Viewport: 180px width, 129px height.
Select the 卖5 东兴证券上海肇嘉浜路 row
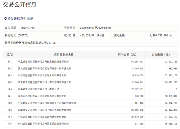(91, 124)
